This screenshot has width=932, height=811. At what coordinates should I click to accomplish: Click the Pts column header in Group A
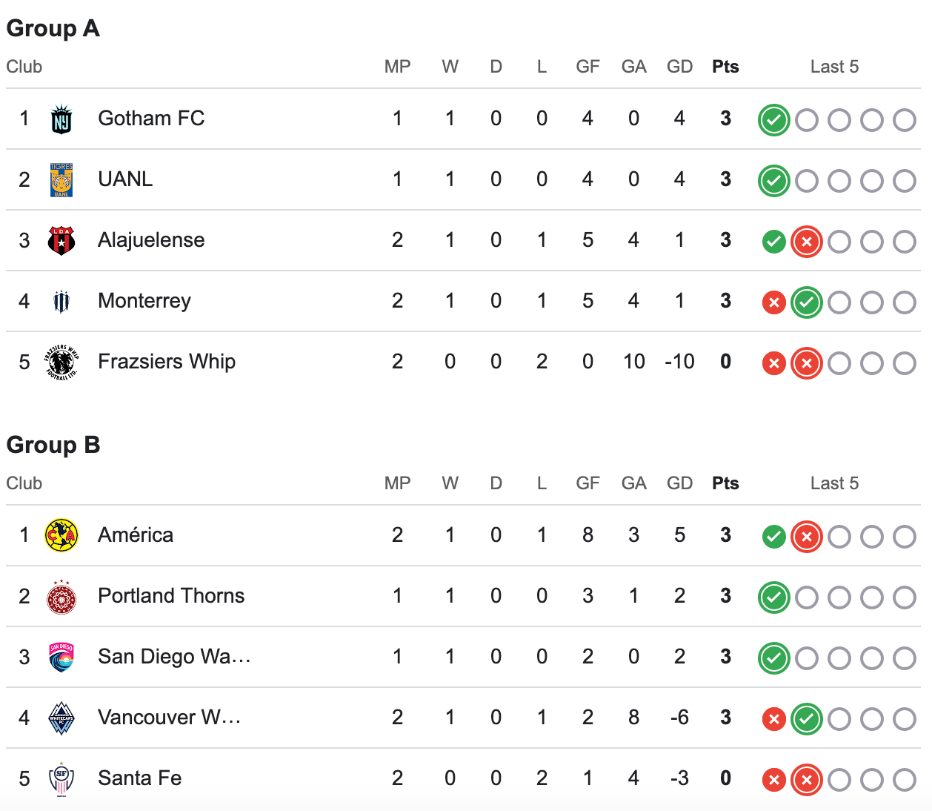click(x=725, y=67)
